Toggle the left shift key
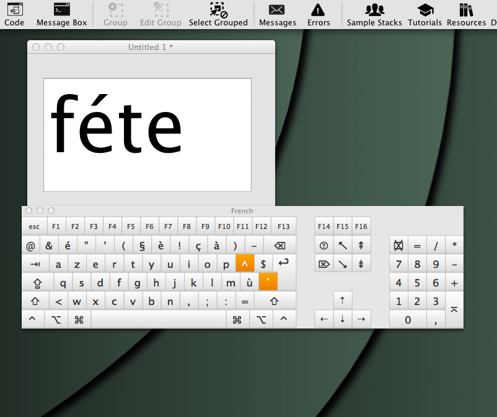 (35, 302)
